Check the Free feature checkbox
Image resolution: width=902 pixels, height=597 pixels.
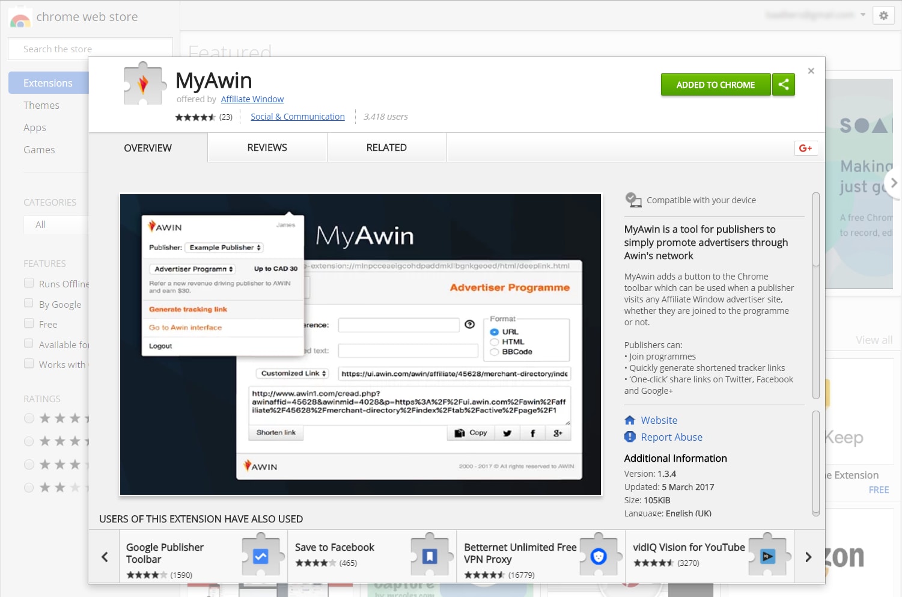(29, 323)
